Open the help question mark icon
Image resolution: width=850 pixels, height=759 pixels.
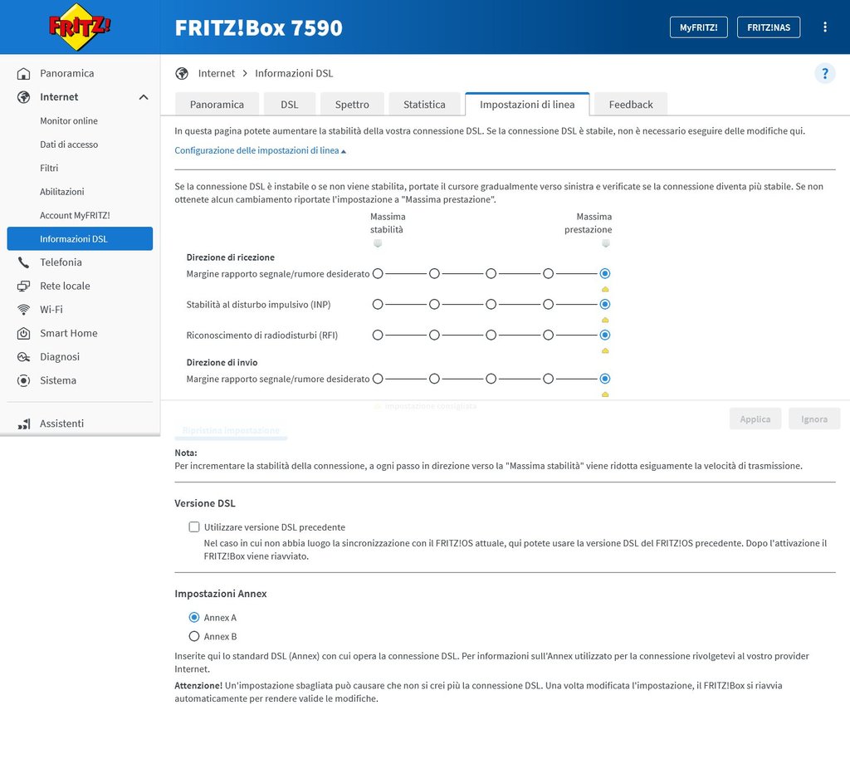[824, 73]
